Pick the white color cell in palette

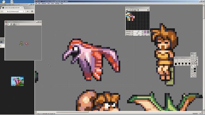pyautogui.click(x=128, y=13)
